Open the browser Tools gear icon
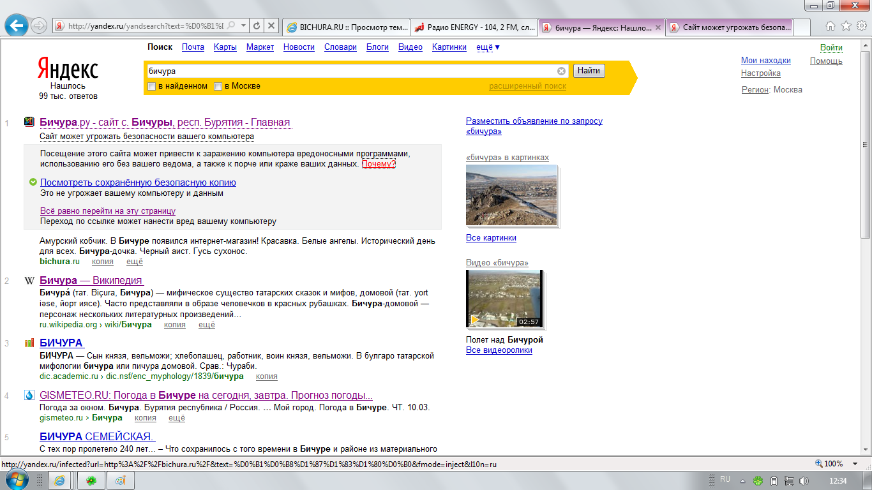Viewport: 872px width, 490px height. click(861, 26)
